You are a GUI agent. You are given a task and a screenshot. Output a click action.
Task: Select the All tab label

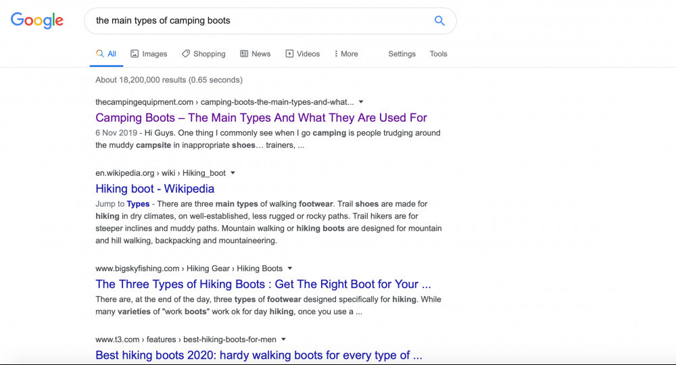(x=112, y=54)
